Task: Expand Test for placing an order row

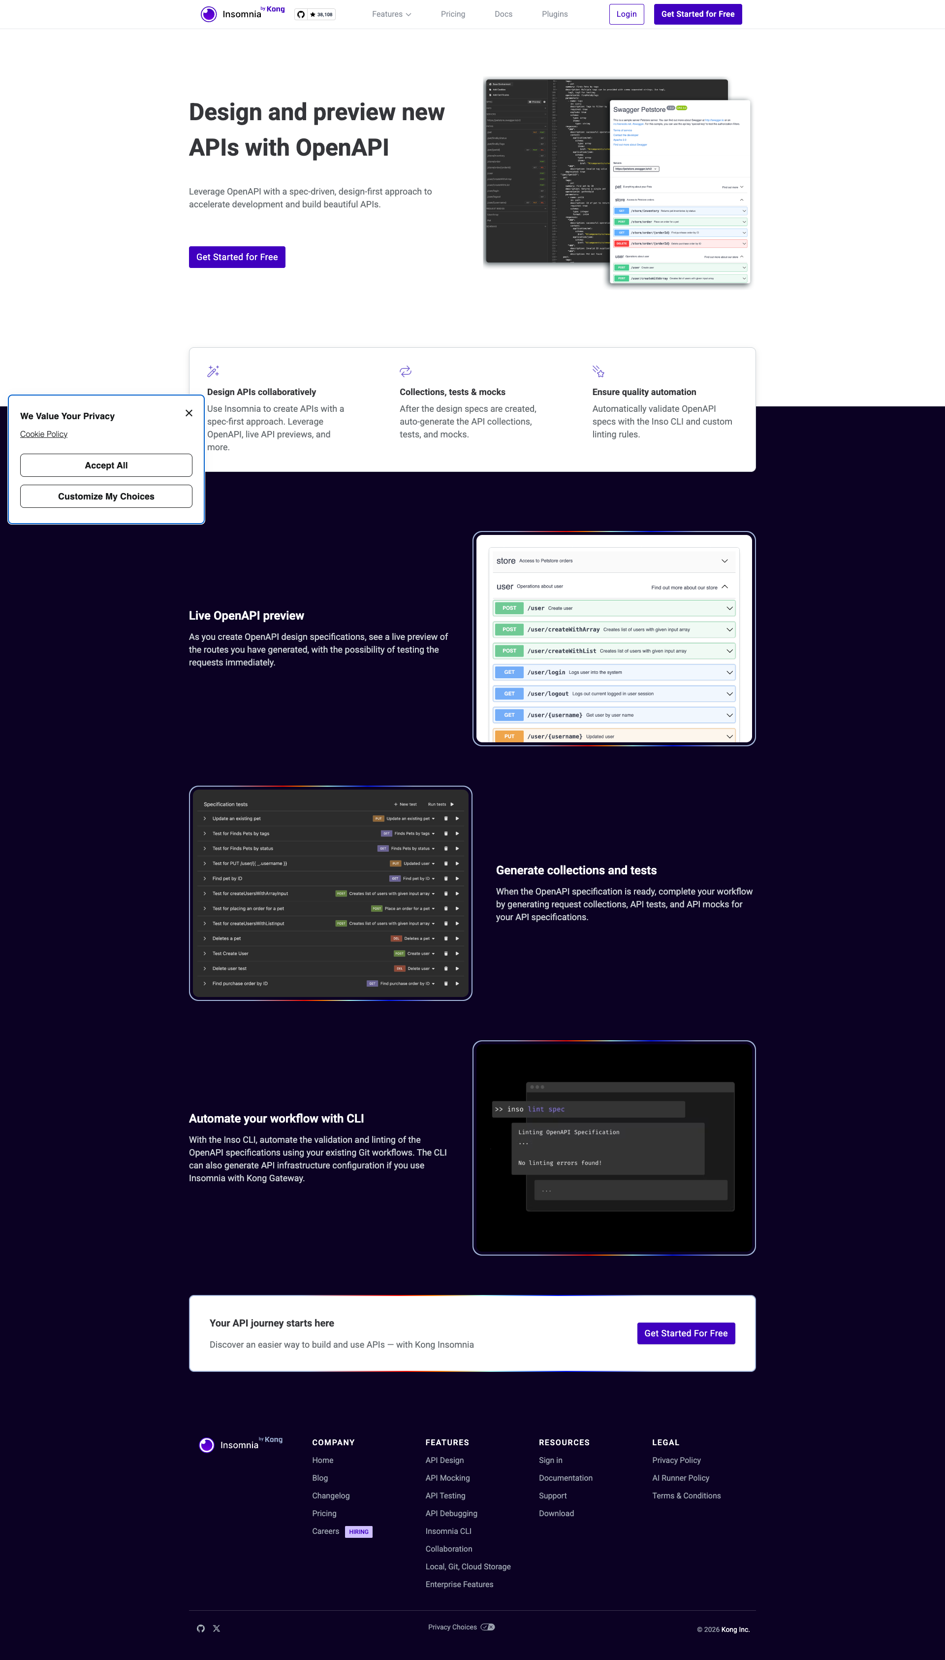Action: tap(204, 909)
